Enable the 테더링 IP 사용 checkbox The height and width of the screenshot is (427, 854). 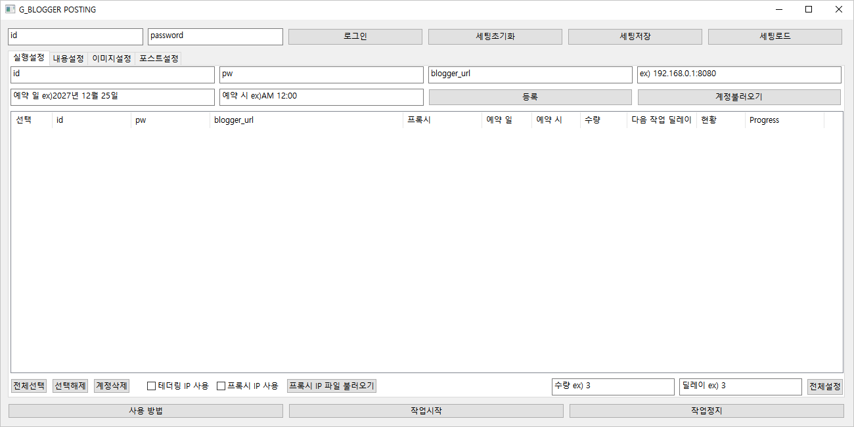(152, 386)
